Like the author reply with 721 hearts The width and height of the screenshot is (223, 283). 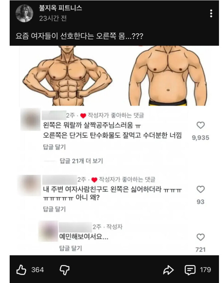[200, 237]
